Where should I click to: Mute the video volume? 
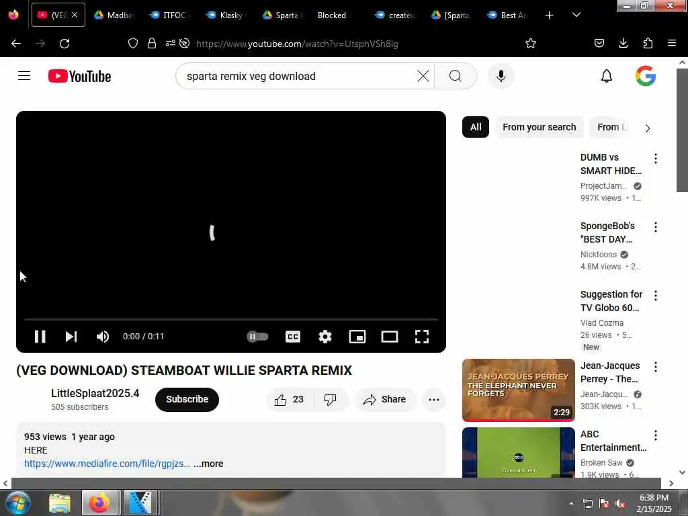[x=102, y=337]
